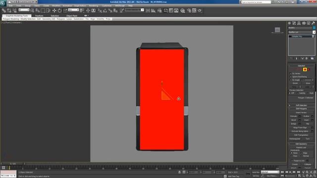Click the Select and Link tool
This screenshot has width=317, height=178.
(4, 10)
